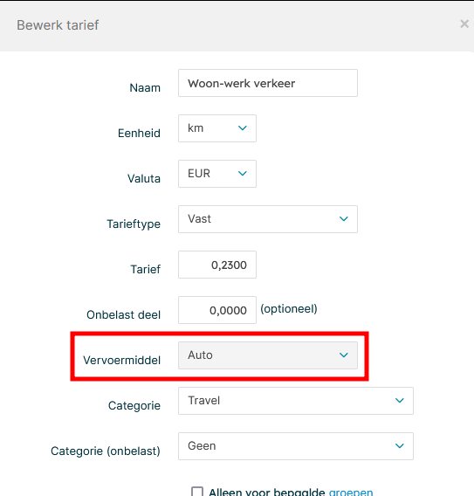The height and width of the screenshot is (496, 474).
Task: Open the groepen link
Action: 351,492
